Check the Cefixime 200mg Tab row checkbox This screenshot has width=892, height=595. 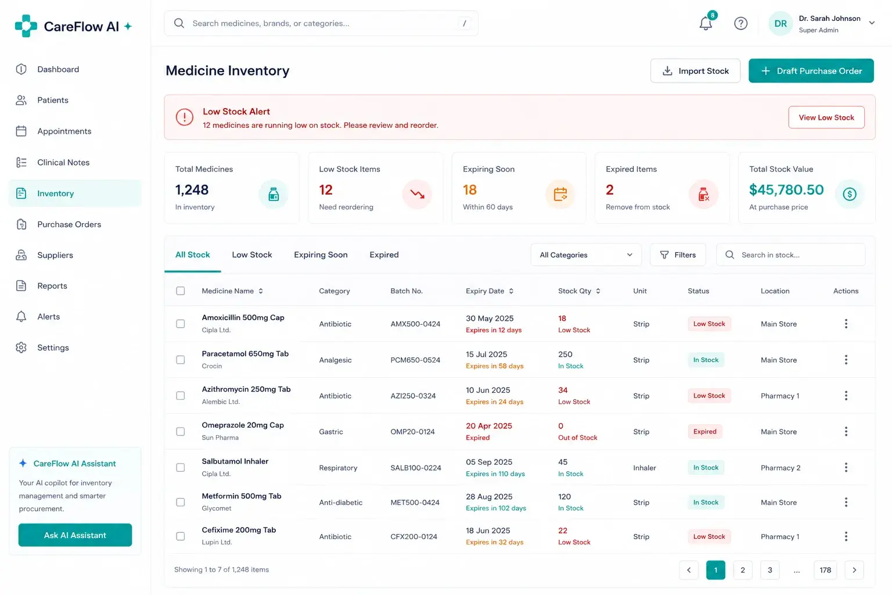pos(181,536)
